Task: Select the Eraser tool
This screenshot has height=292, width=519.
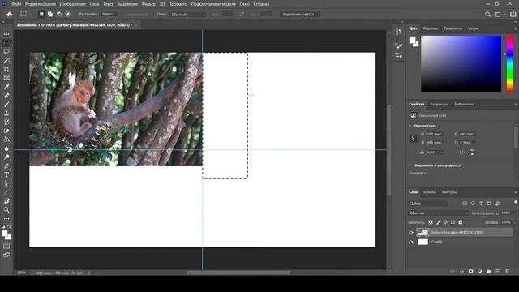Action: pos(6,131)
